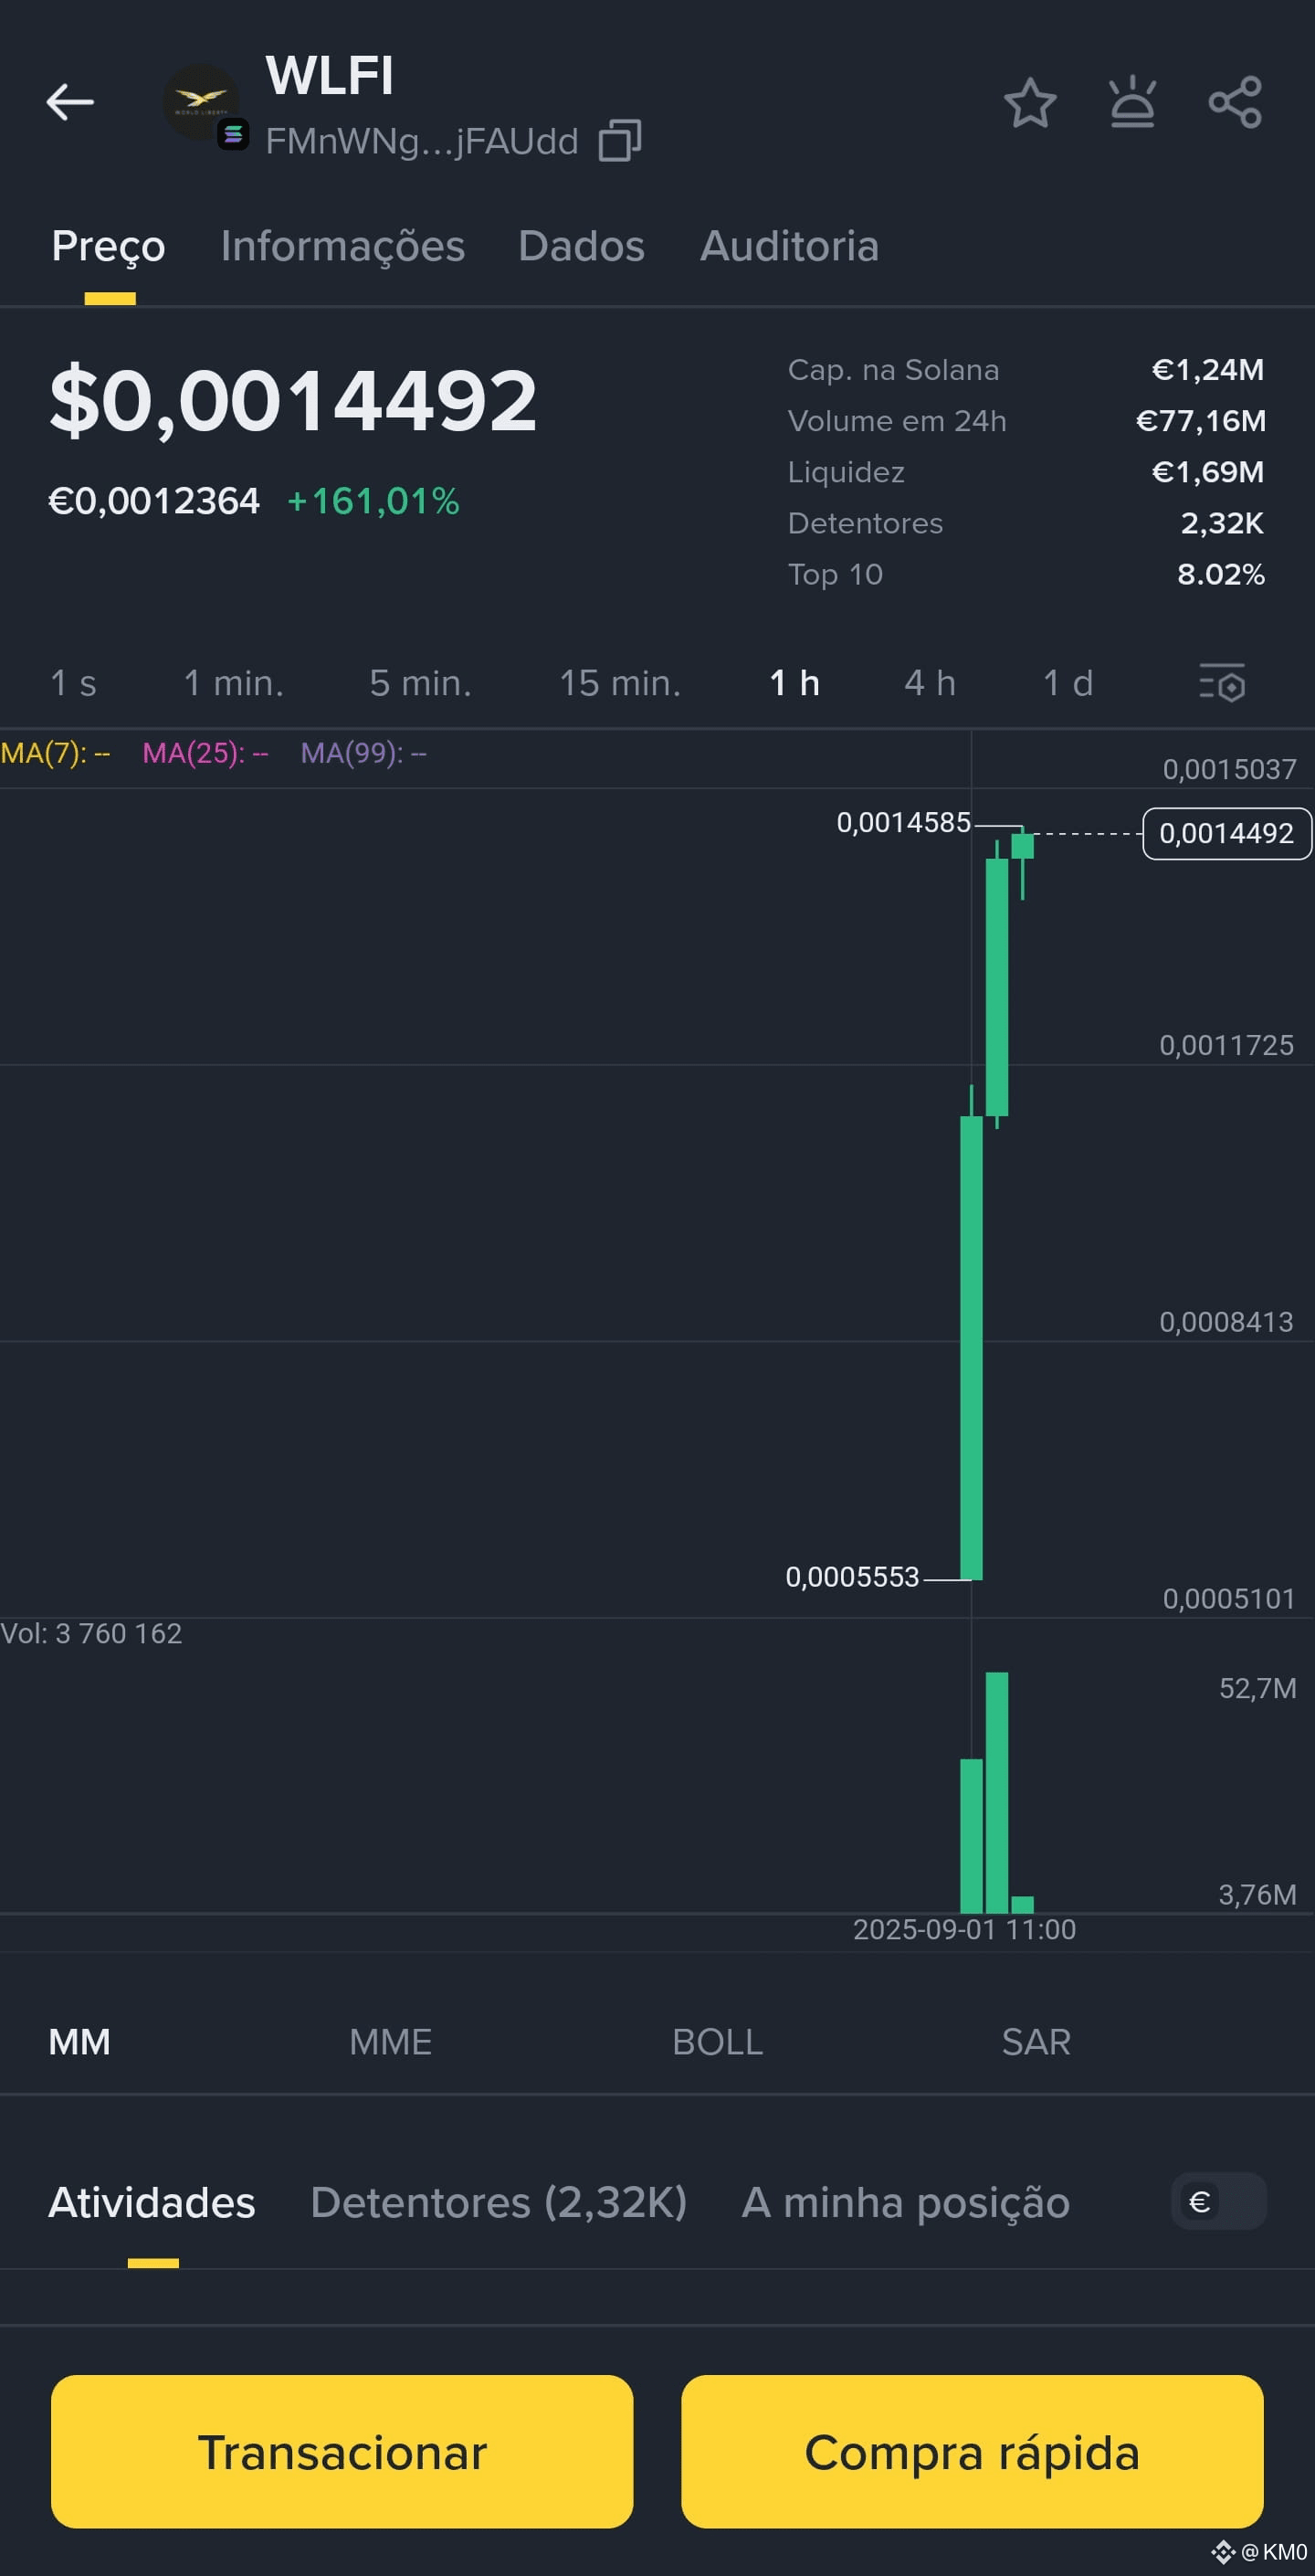The height and width of the screenshot is (2576, 1315).
Task: Select the 5 min. chart interval
Action: click(421, 683)
